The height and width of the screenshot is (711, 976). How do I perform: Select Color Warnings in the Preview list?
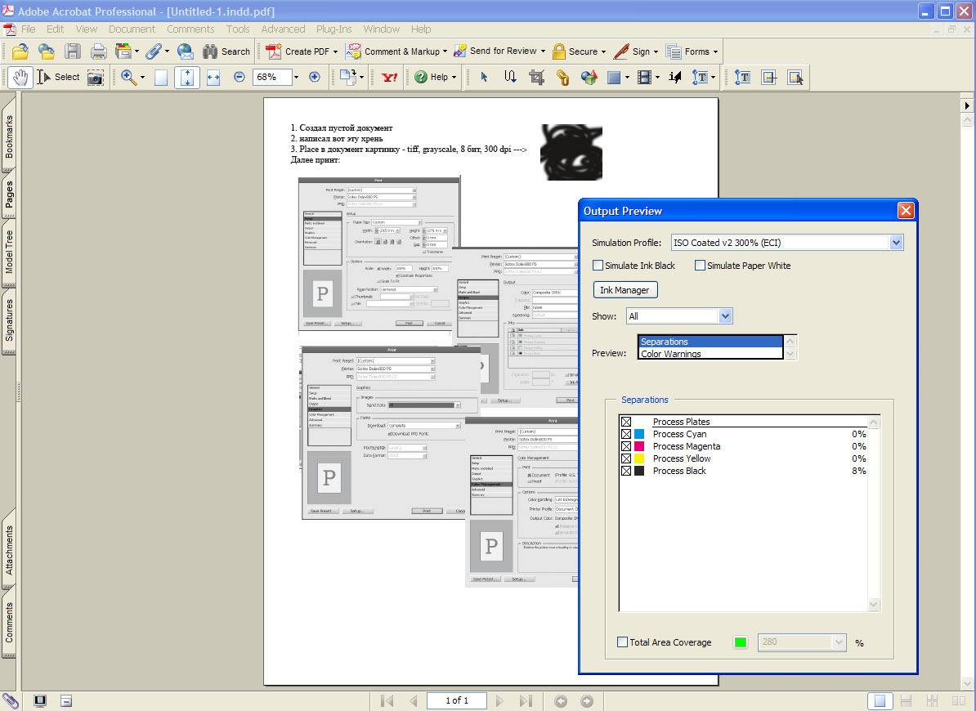(x=710, y=353)
